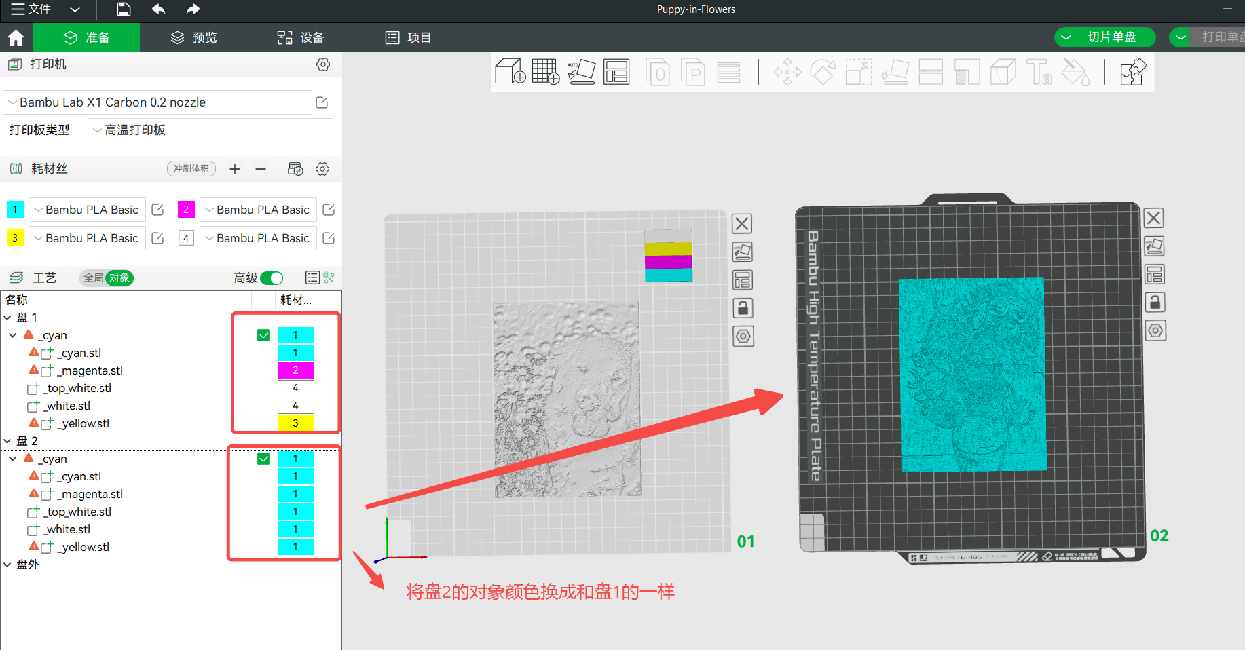Select the Move tool in toolbar
The height and width of the screenshot is (650, 1245).
click(x=787, y=71)
